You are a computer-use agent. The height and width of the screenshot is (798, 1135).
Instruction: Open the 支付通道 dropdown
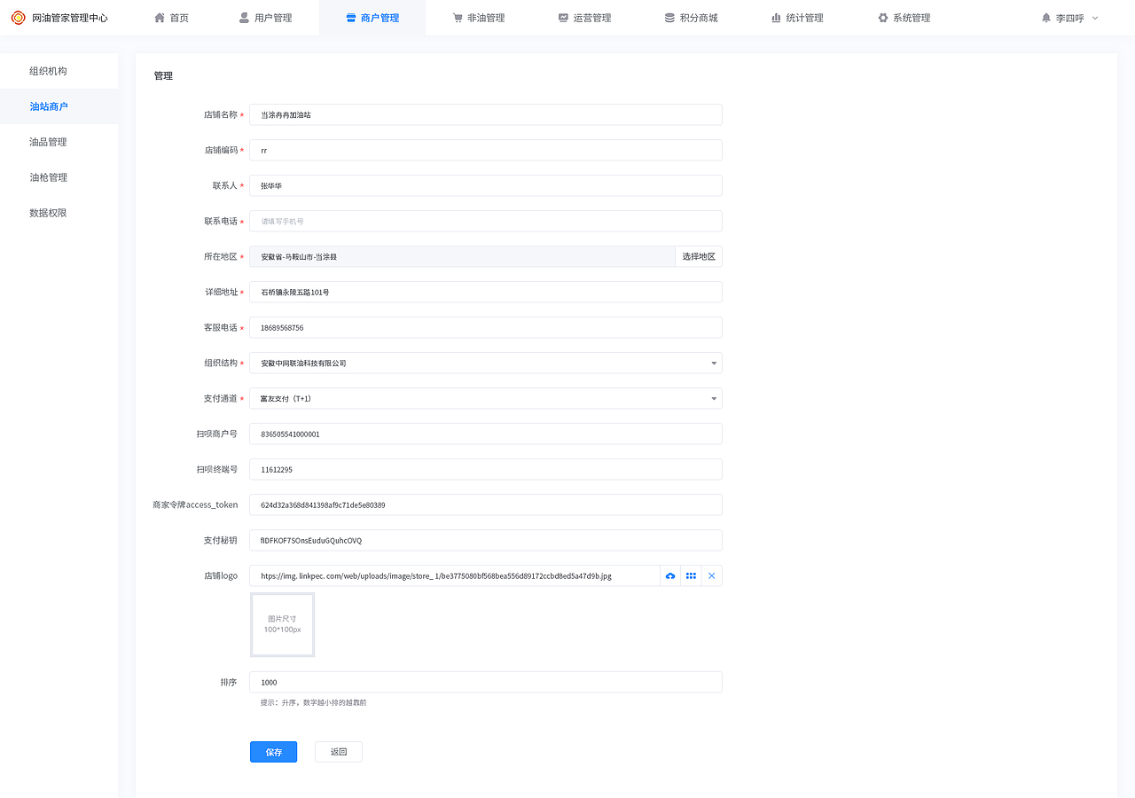point(486,398)
